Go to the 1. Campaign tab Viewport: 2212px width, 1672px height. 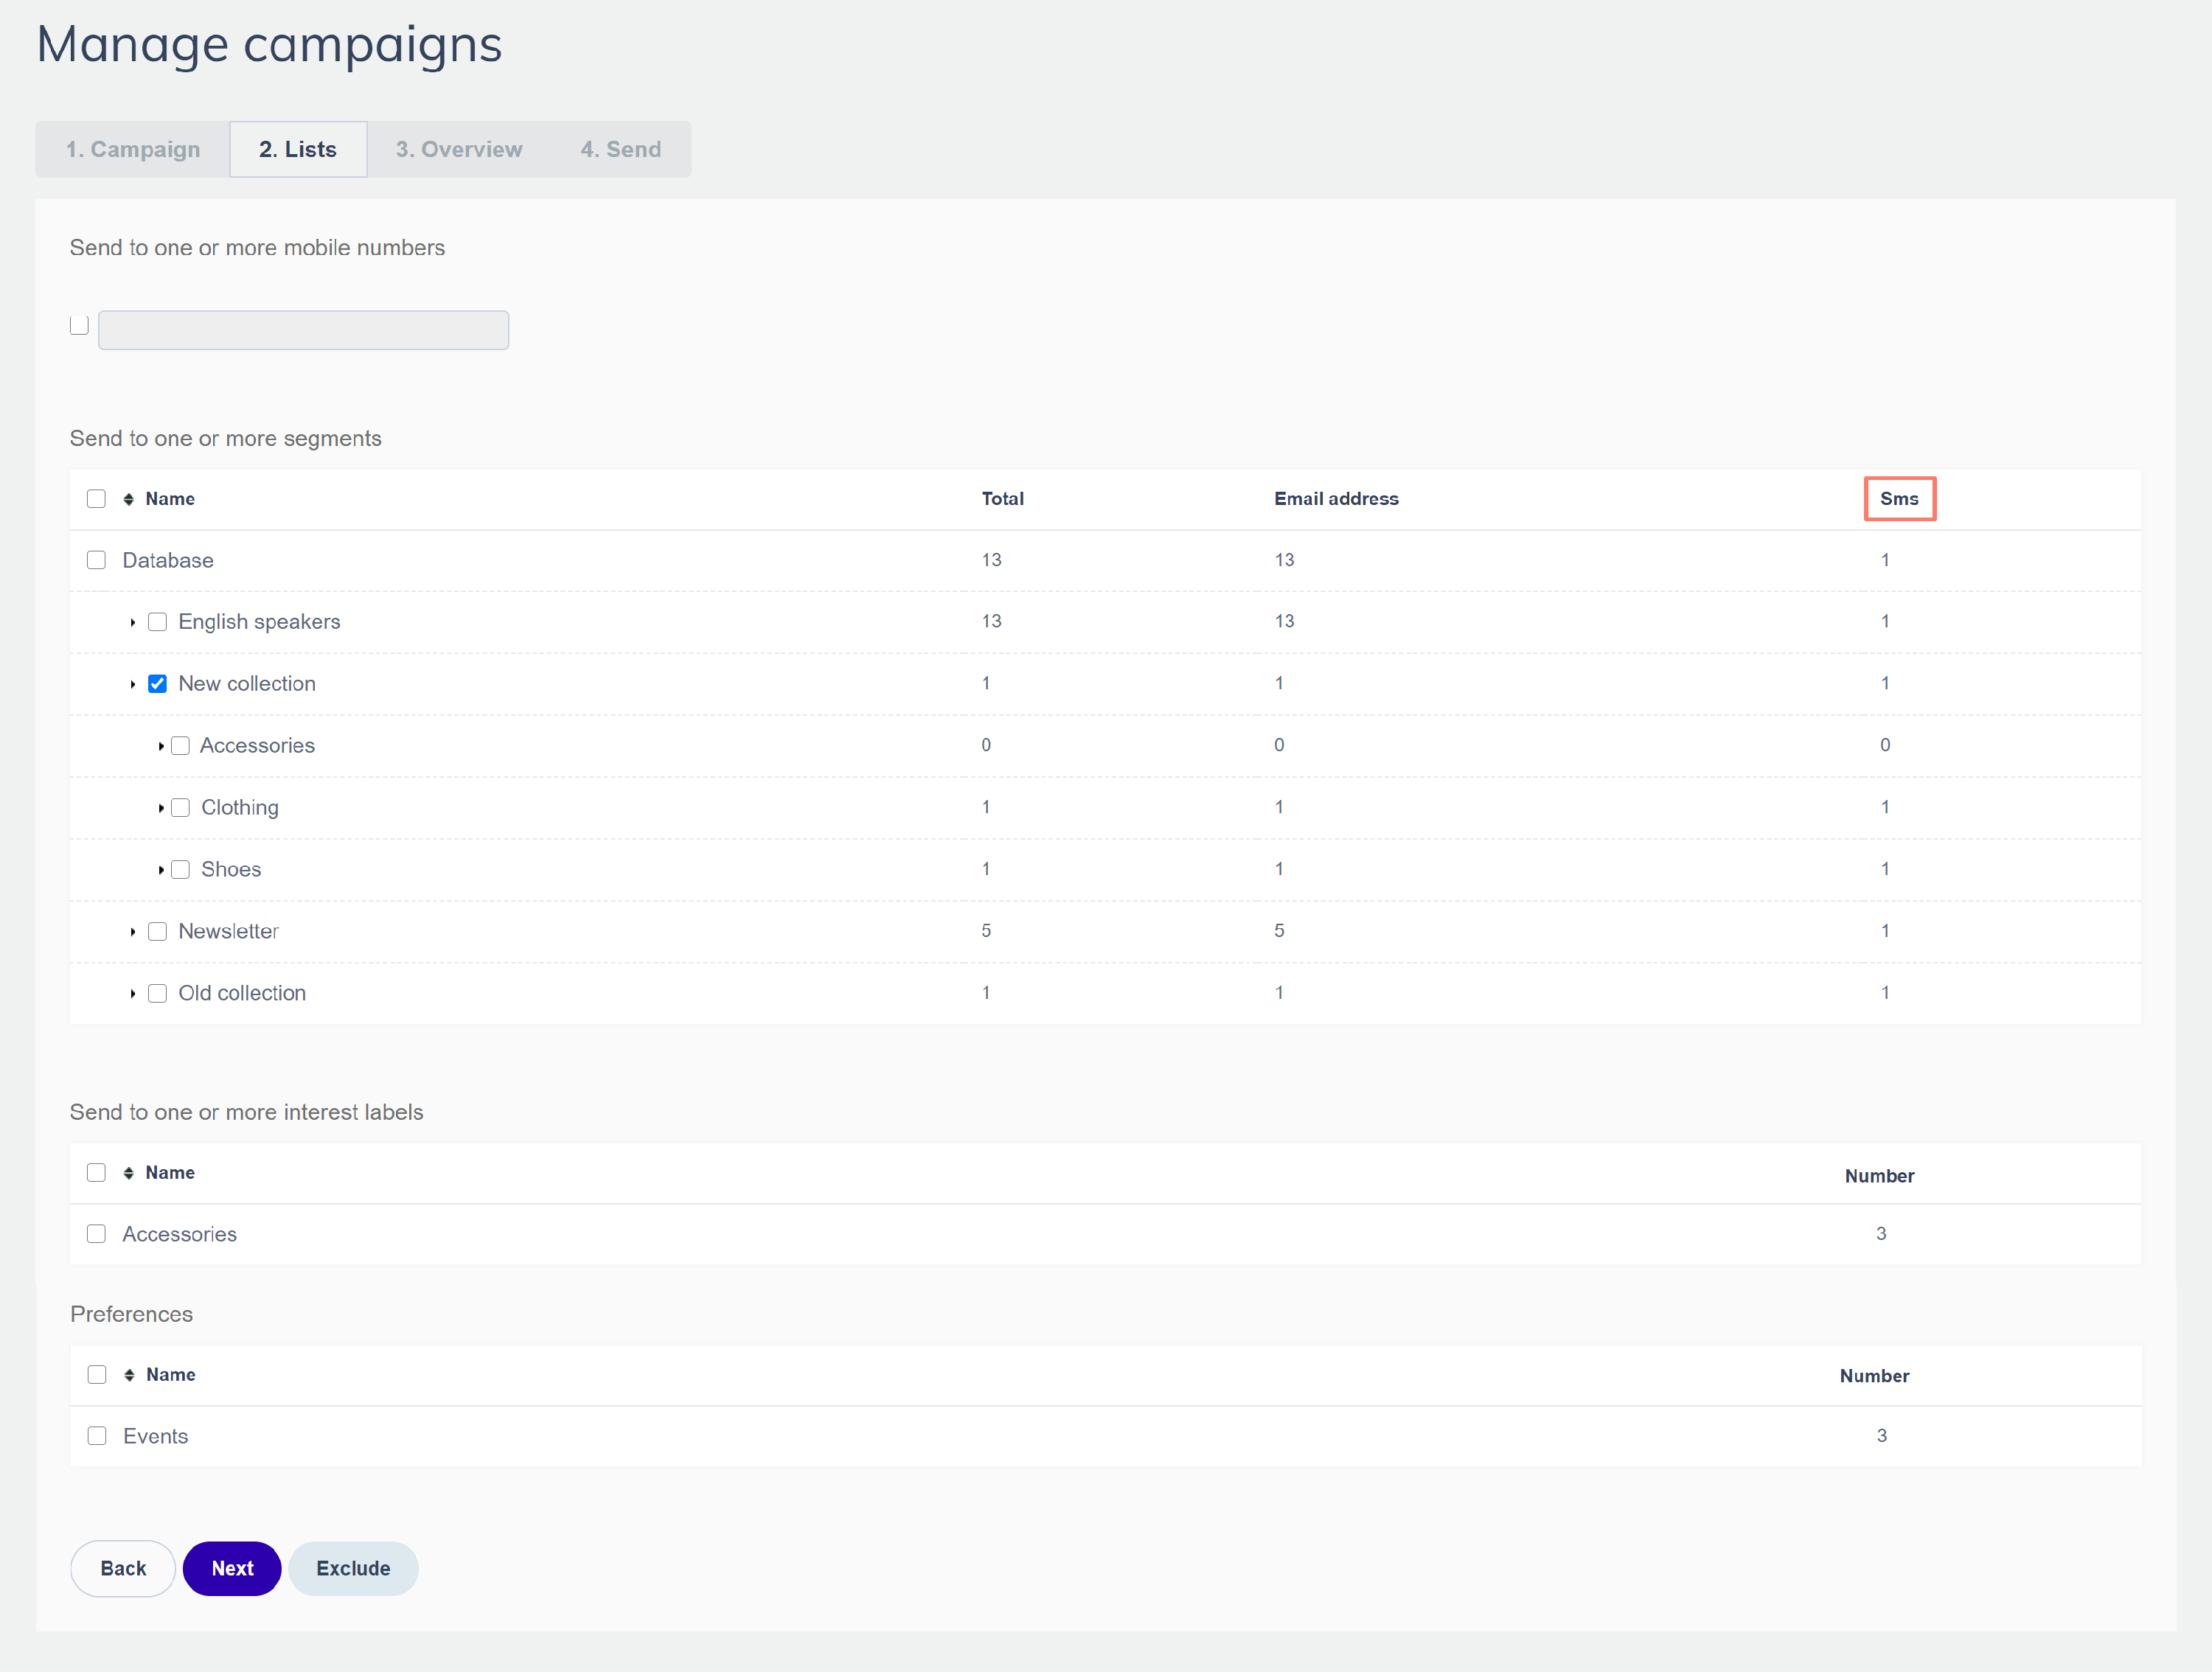coord(133,150)
